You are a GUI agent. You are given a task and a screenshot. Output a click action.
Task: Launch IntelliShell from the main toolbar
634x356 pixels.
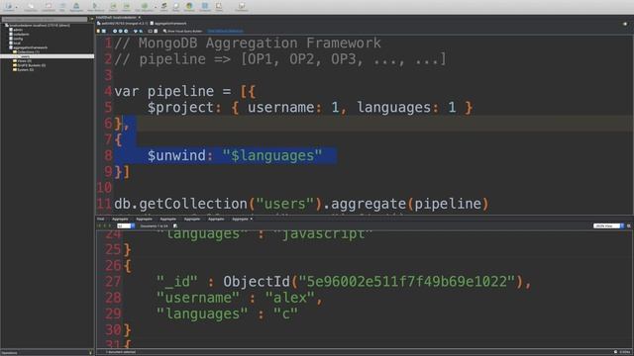coord(49,7)
